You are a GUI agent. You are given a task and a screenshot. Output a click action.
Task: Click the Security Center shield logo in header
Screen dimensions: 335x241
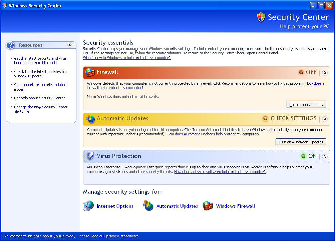[x=261, y=17]
